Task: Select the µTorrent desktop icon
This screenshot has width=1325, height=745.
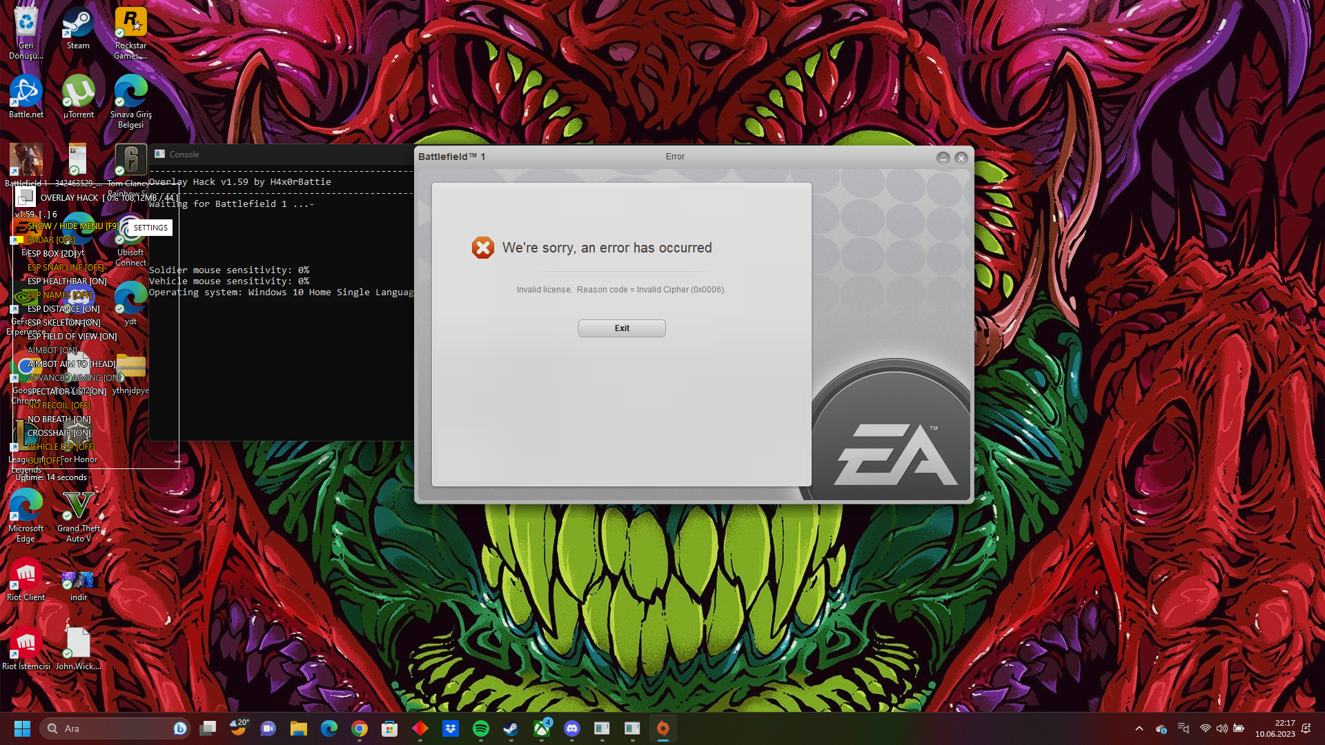Action: click(78, 97)
